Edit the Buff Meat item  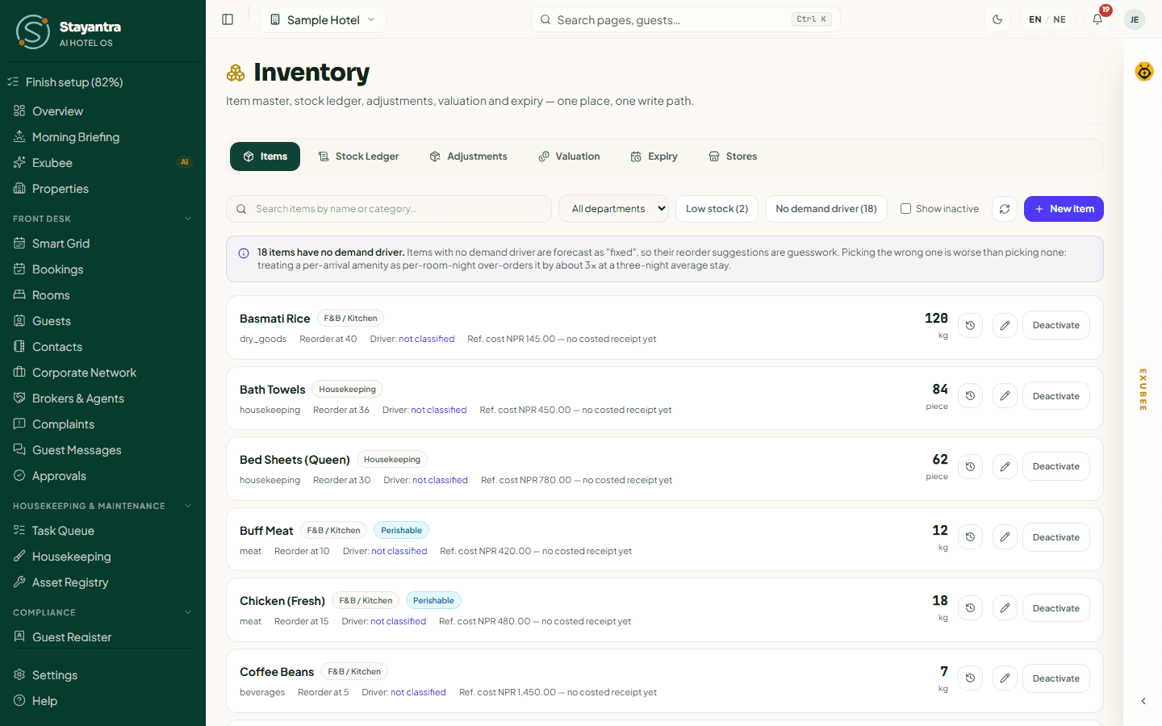pyautogui.click(x=1005, y=537)
